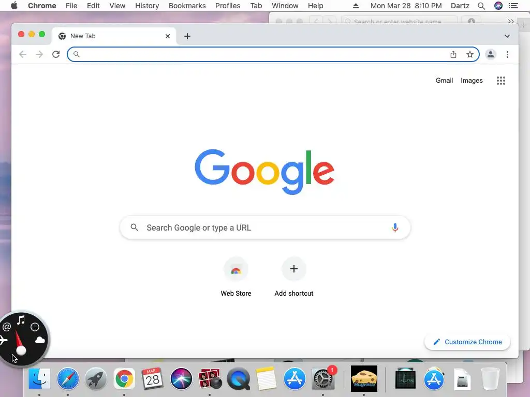
Task: Add a new shortcut tile
Action: [294, 277]
